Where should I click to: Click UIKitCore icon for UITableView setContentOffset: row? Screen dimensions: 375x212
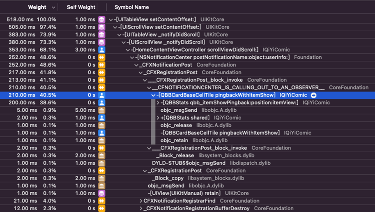pyautogui.click(x=101, y=19)
